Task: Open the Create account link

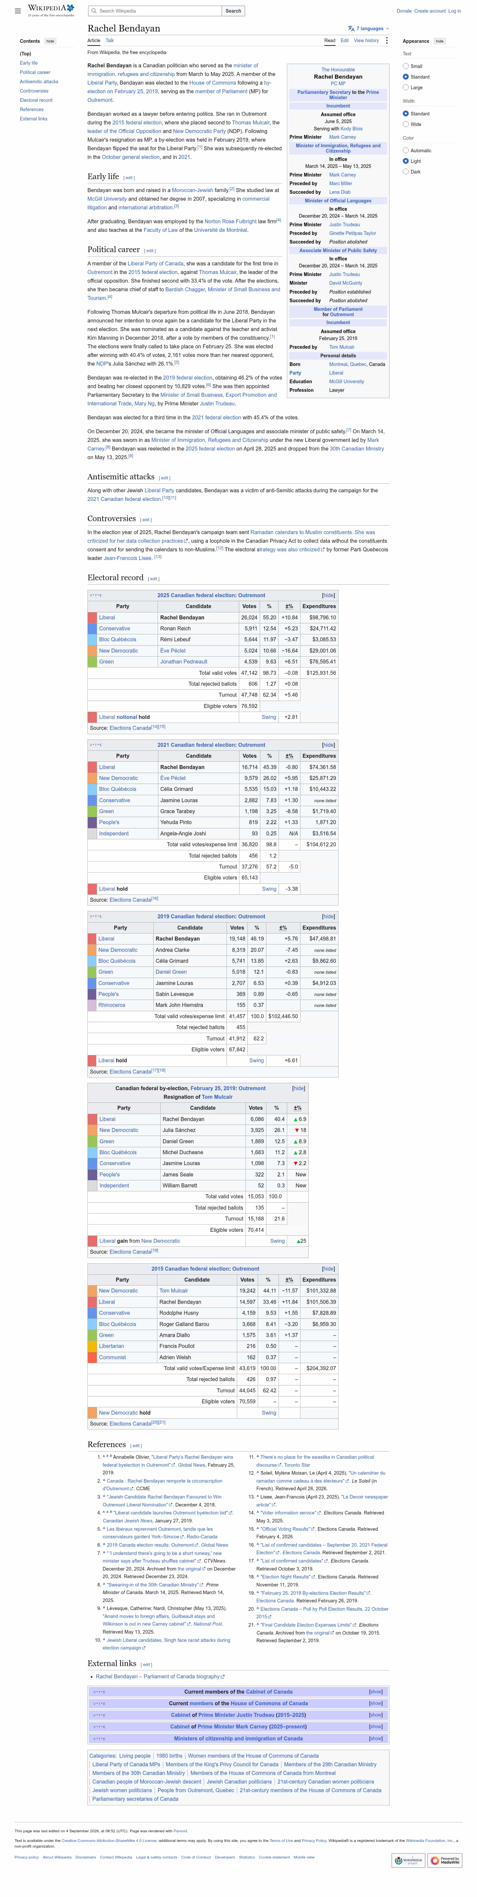Action: pos(430,11)
